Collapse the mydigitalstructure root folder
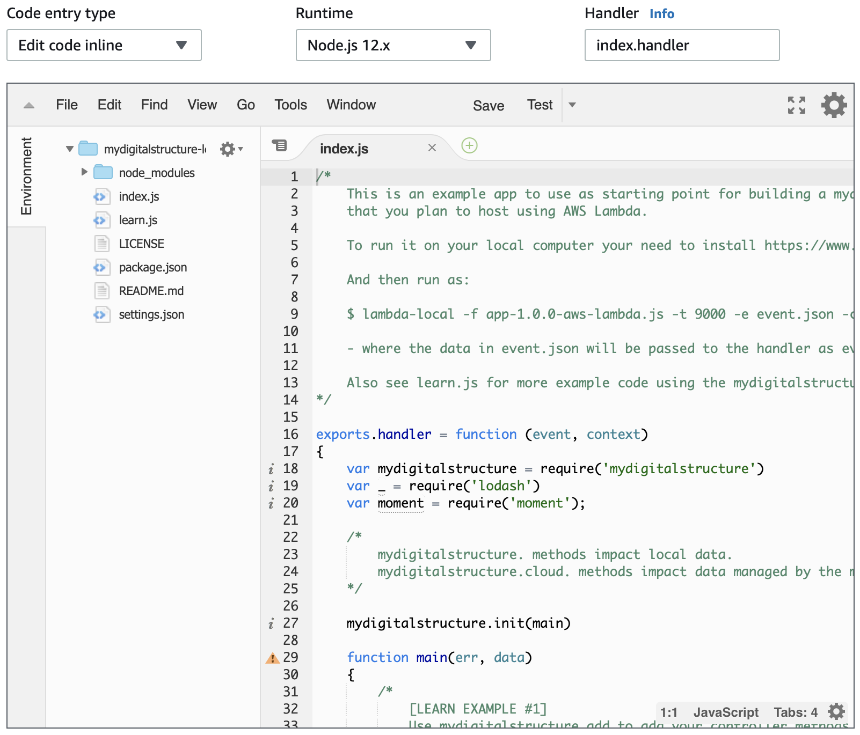 pos(70,149)
